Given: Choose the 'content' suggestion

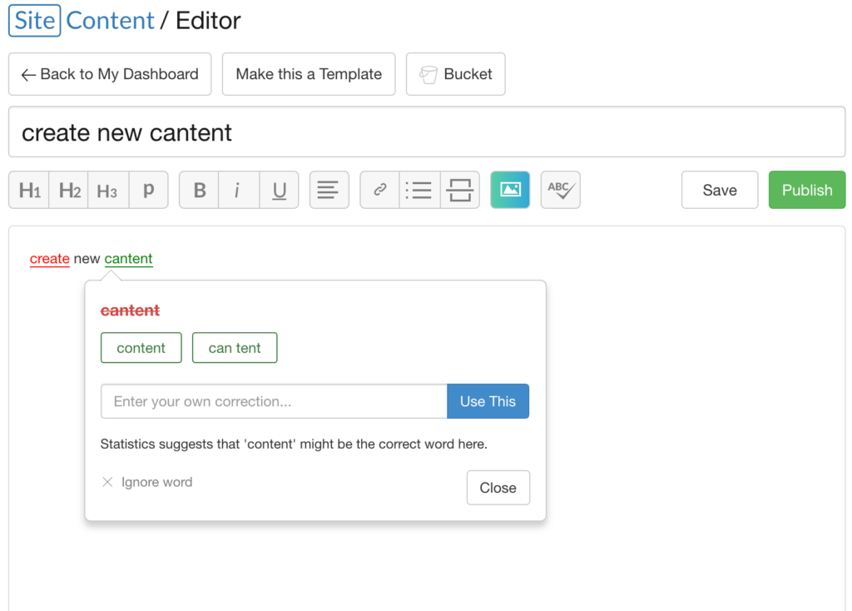Looking at the screenshot, I should [141, 348].
